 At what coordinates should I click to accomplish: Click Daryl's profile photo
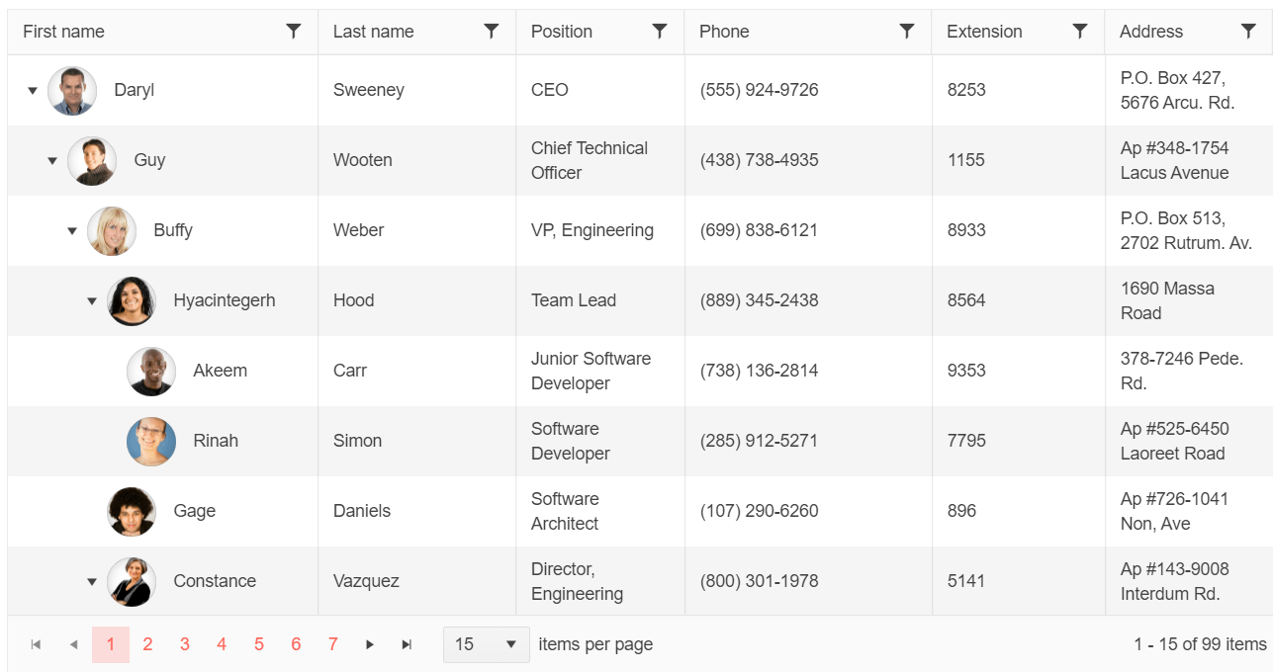tap(72, 90)
